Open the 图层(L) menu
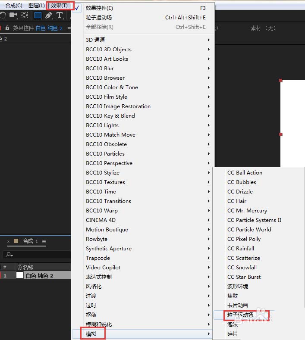Viewport: 305px width, 340px height. [x=37, y=6]
